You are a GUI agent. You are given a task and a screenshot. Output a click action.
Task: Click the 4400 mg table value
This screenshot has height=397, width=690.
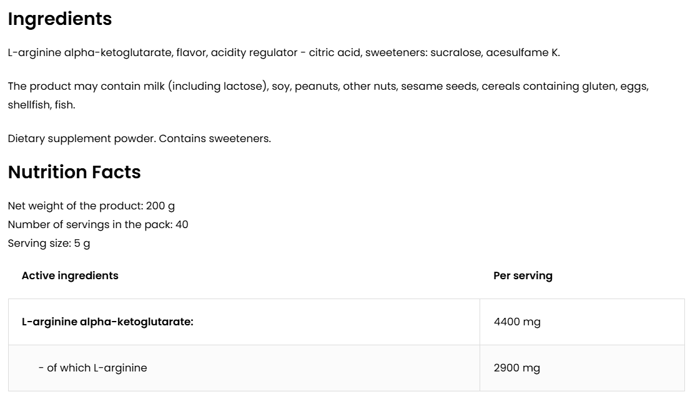click(517, 322)
